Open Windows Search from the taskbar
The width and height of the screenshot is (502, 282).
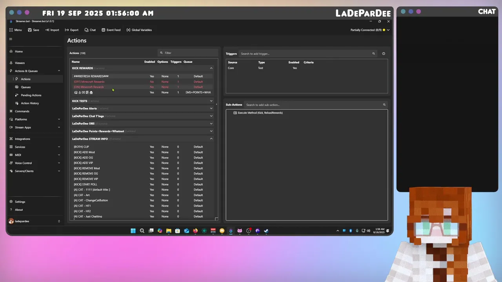coord(142,231)
